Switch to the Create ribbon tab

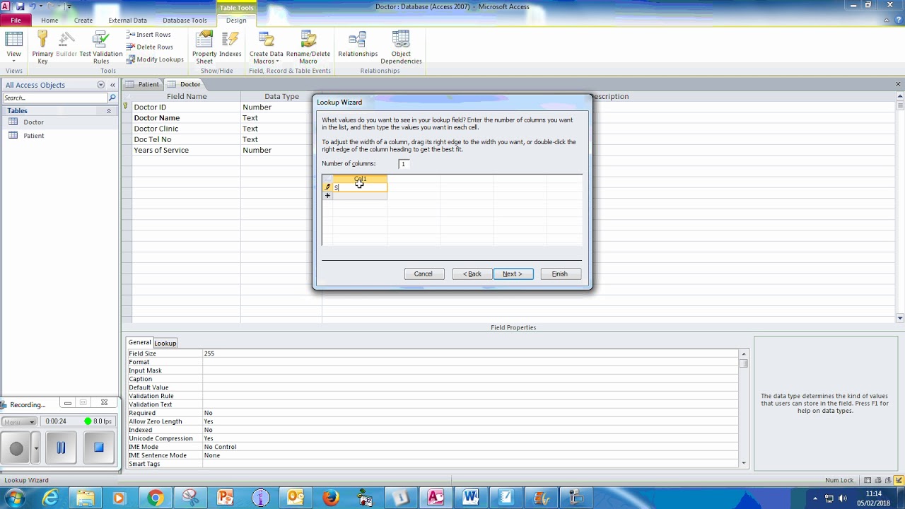pyautogui.click(x=83, y=21)
